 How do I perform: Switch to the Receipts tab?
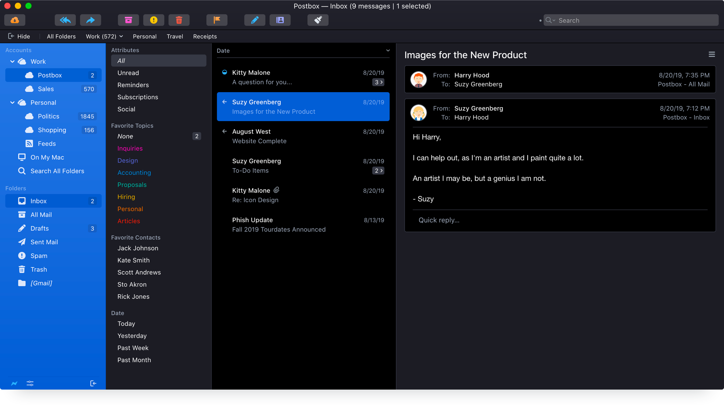click(205, 36)
